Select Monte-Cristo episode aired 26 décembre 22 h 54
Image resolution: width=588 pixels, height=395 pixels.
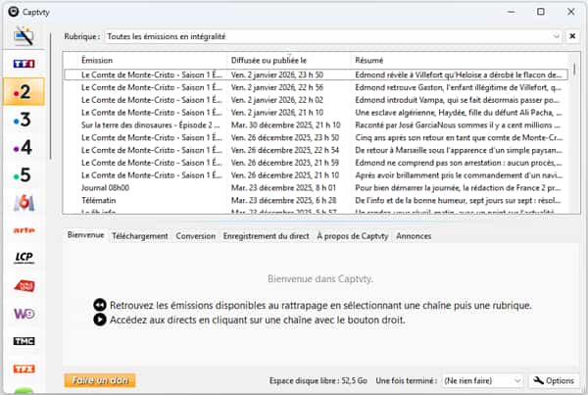(316, 150)
